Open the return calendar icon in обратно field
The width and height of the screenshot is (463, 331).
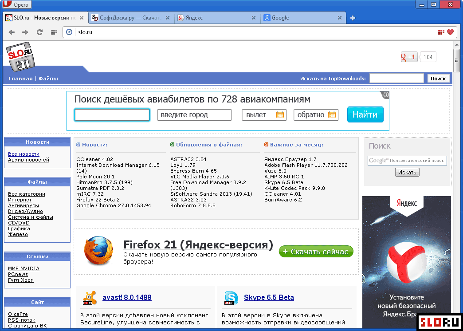coord(332,114)
